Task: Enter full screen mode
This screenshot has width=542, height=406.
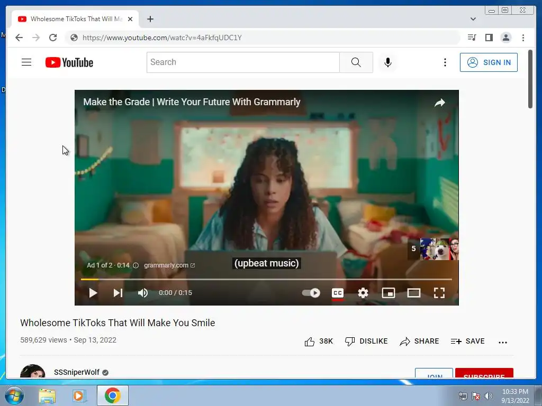Action: [x=439, y=293]
